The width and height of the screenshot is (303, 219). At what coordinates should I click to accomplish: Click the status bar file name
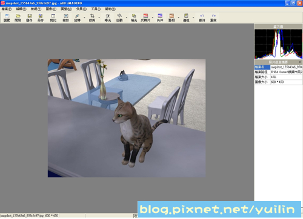coord(22,216)
